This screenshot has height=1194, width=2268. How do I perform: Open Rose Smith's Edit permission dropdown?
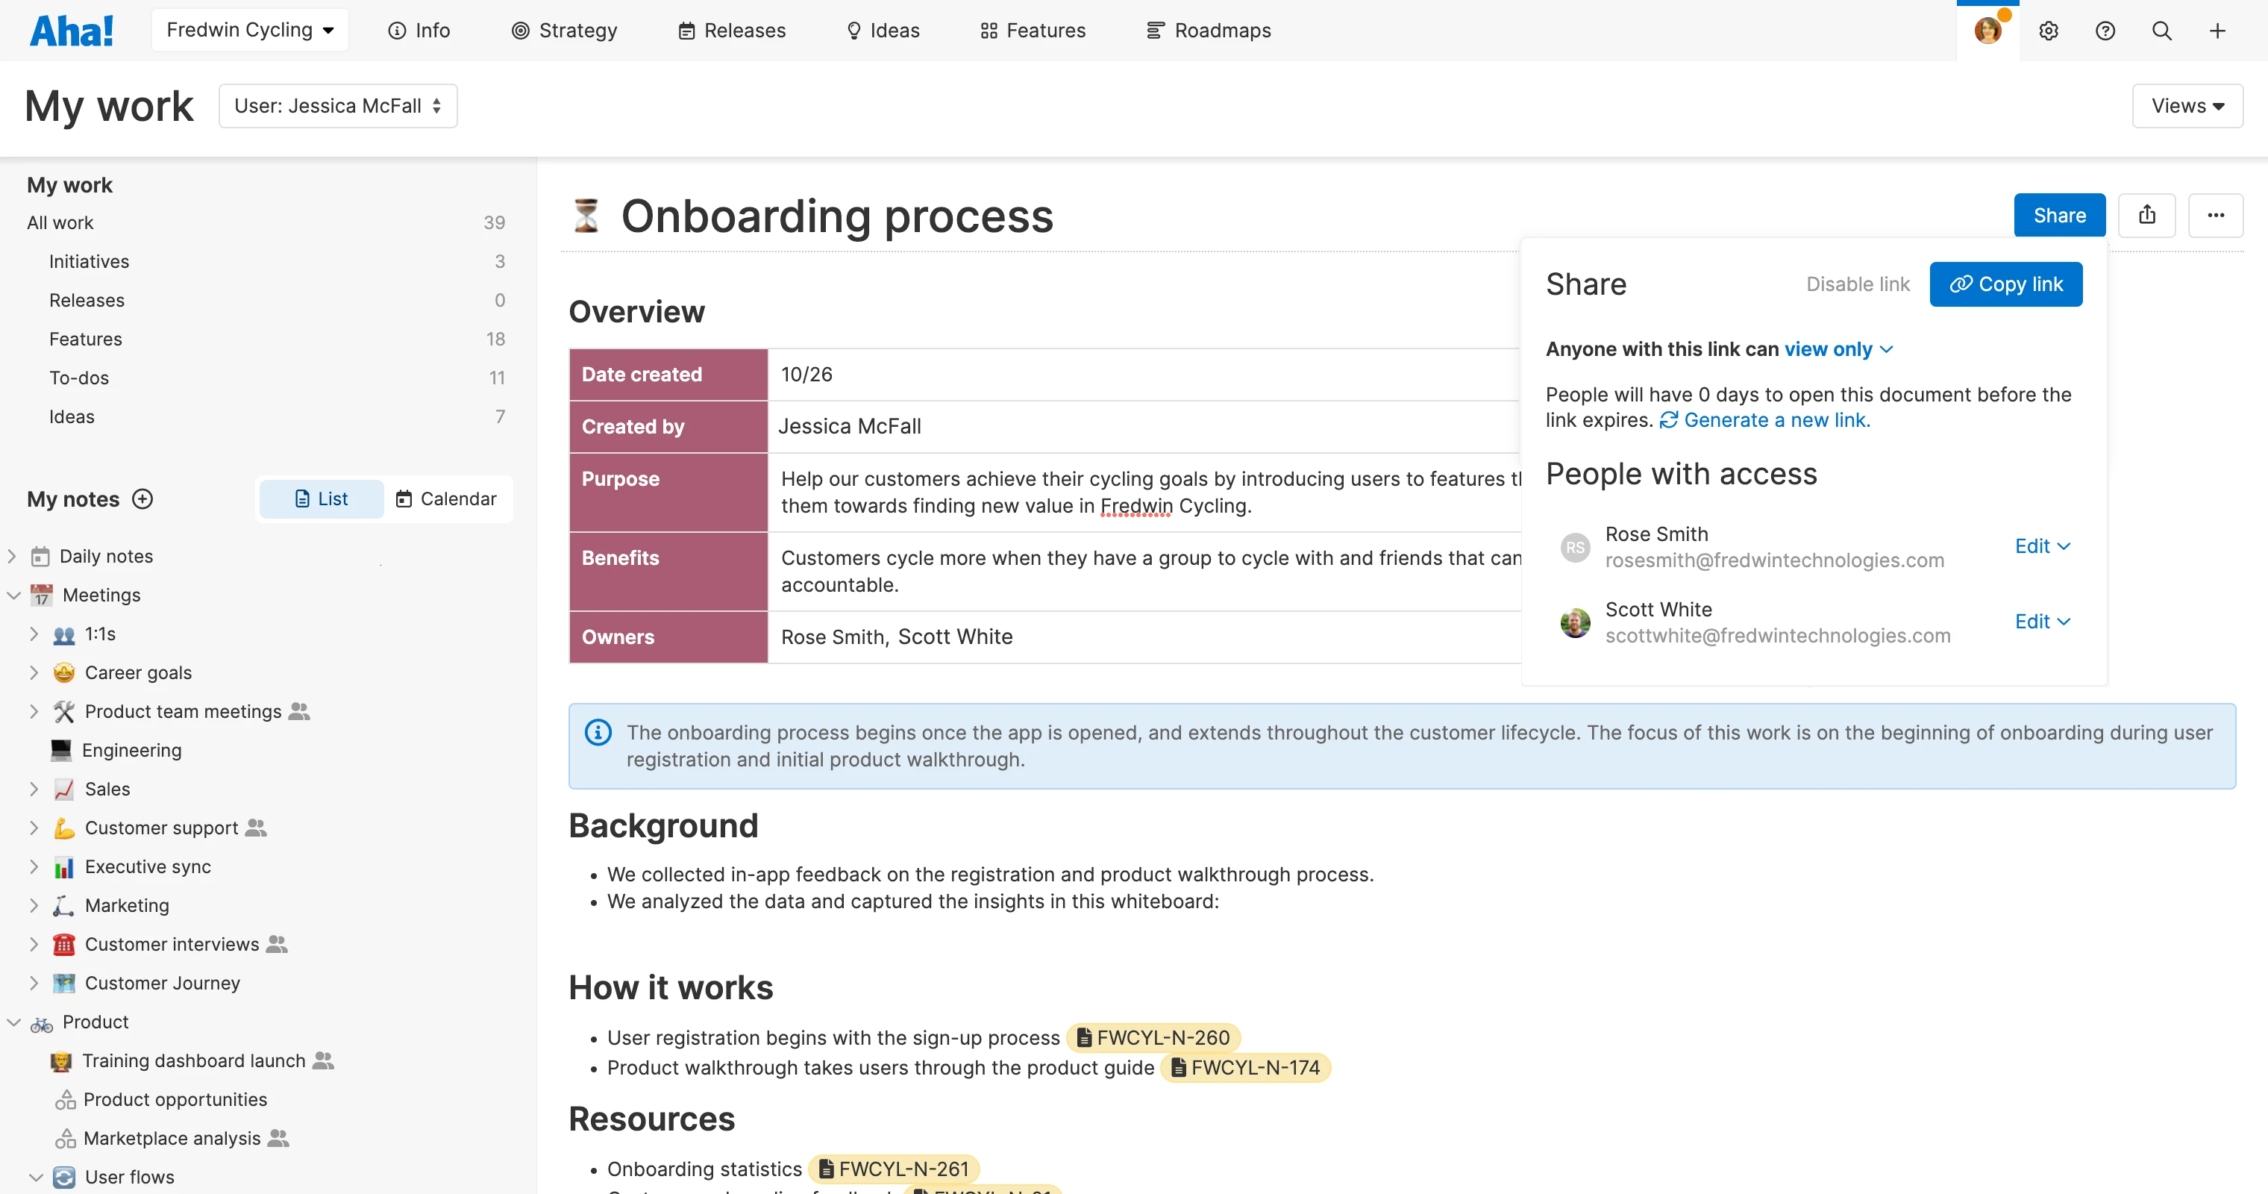[2042, 546]
